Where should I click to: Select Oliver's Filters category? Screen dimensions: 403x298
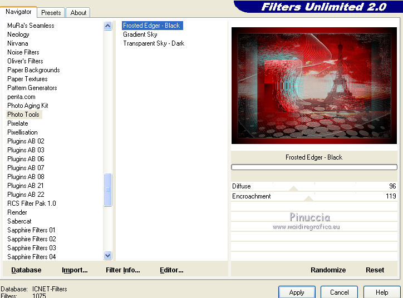(25, 61)
